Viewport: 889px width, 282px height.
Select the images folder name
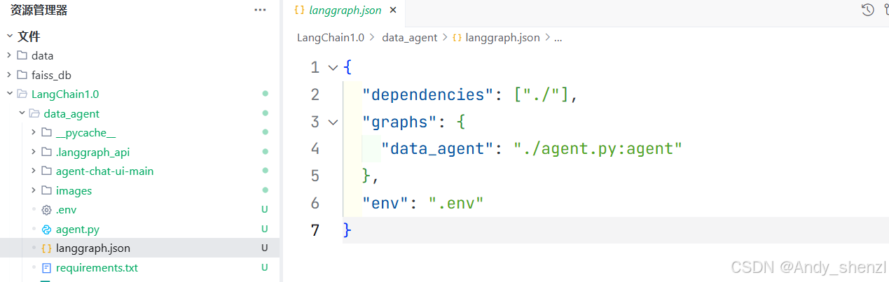tap(74, 190)
